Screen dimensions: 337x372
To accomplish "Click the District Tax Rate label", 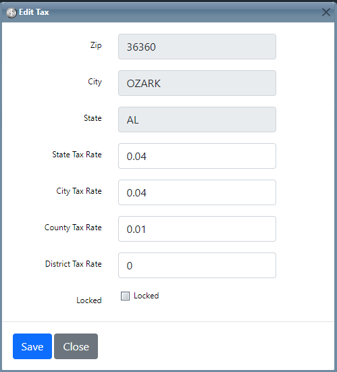I will (74, 264).
